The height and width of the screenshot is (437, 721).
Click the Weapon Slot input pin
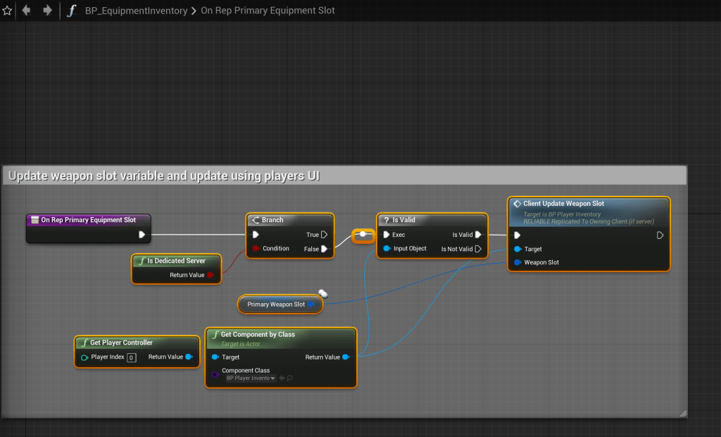pos(518,262)
